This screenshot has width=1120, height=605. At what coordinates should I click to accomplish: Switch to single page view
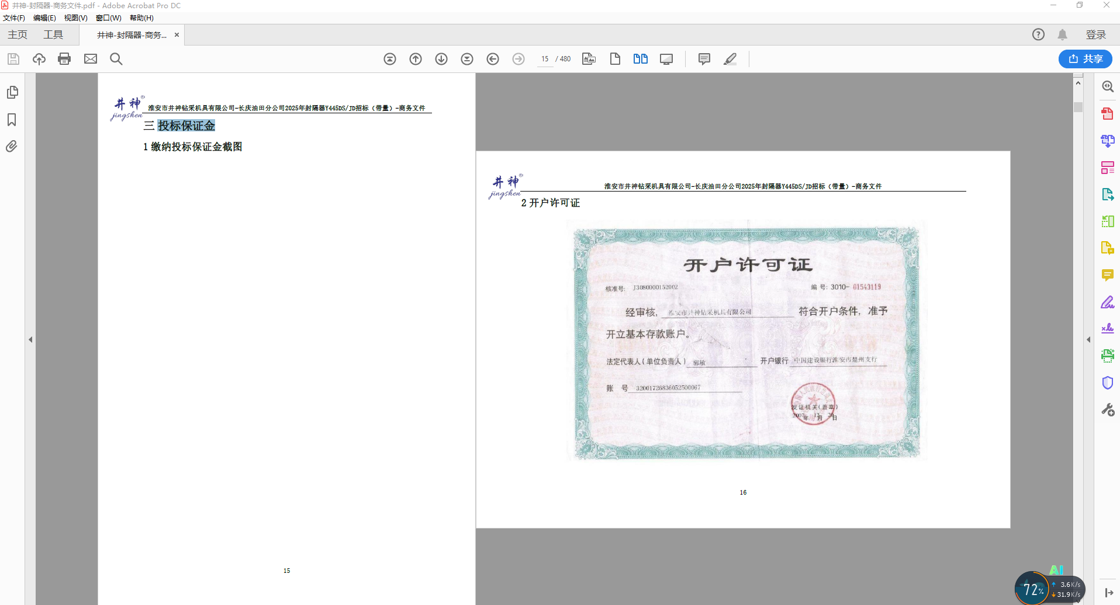coord(615,59)
